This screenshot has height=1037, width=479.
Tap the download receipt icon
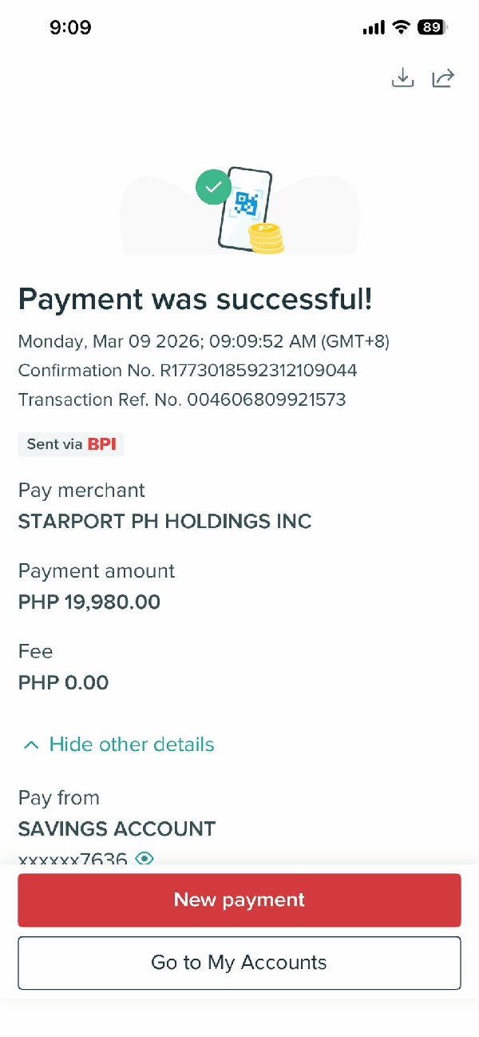(x=403, y=77)
